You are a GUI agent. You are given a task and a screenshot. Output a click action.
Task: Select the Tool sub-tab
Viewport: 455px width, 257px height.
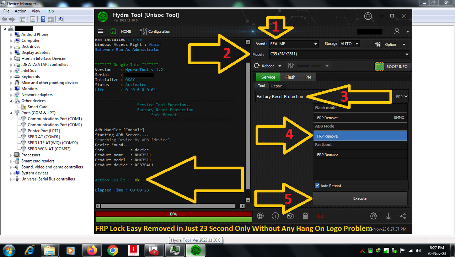pyautogui.click(x=261, y=86)
